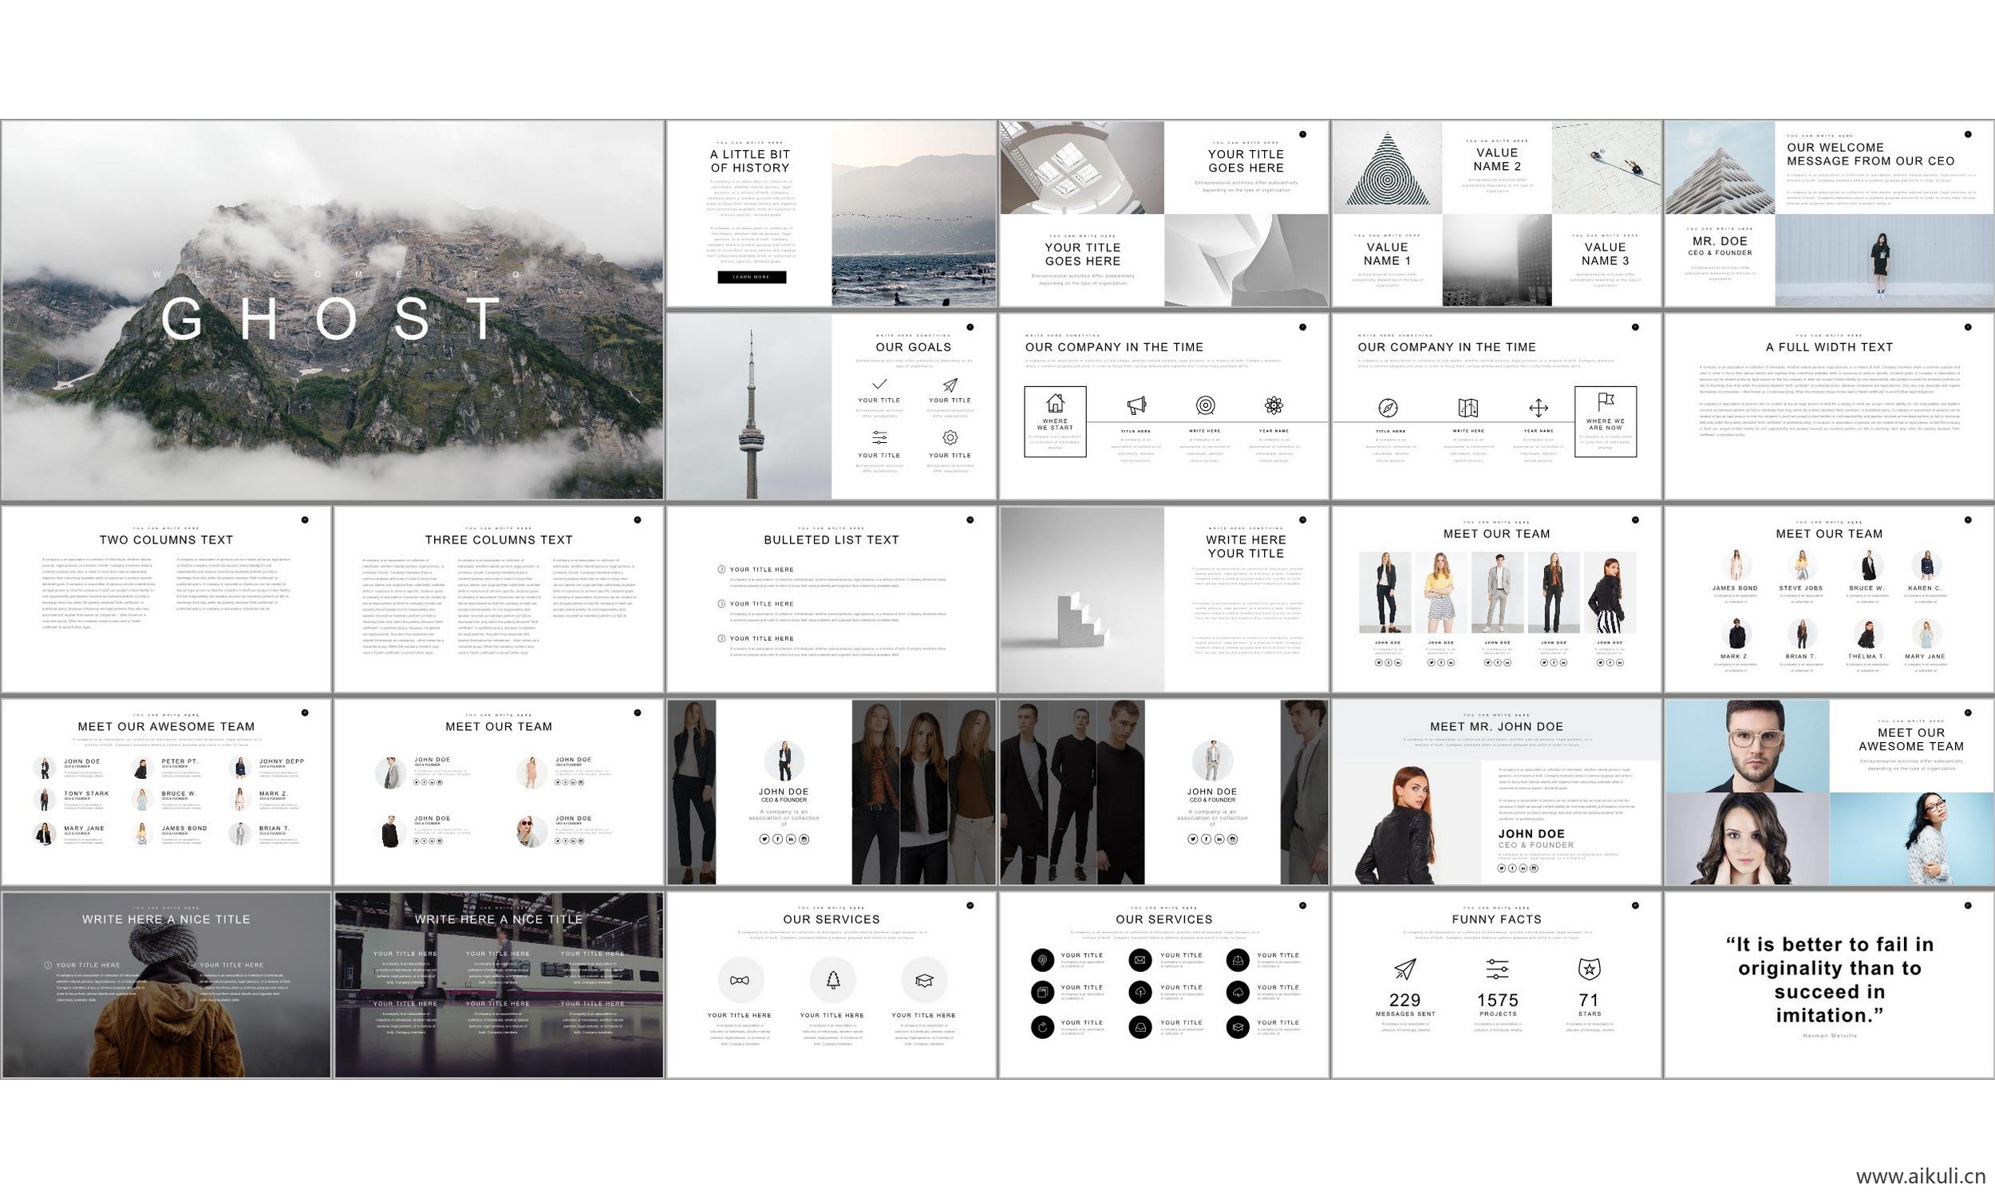Click the shield star icon above 71 Stars

(x=1589, y=969)
